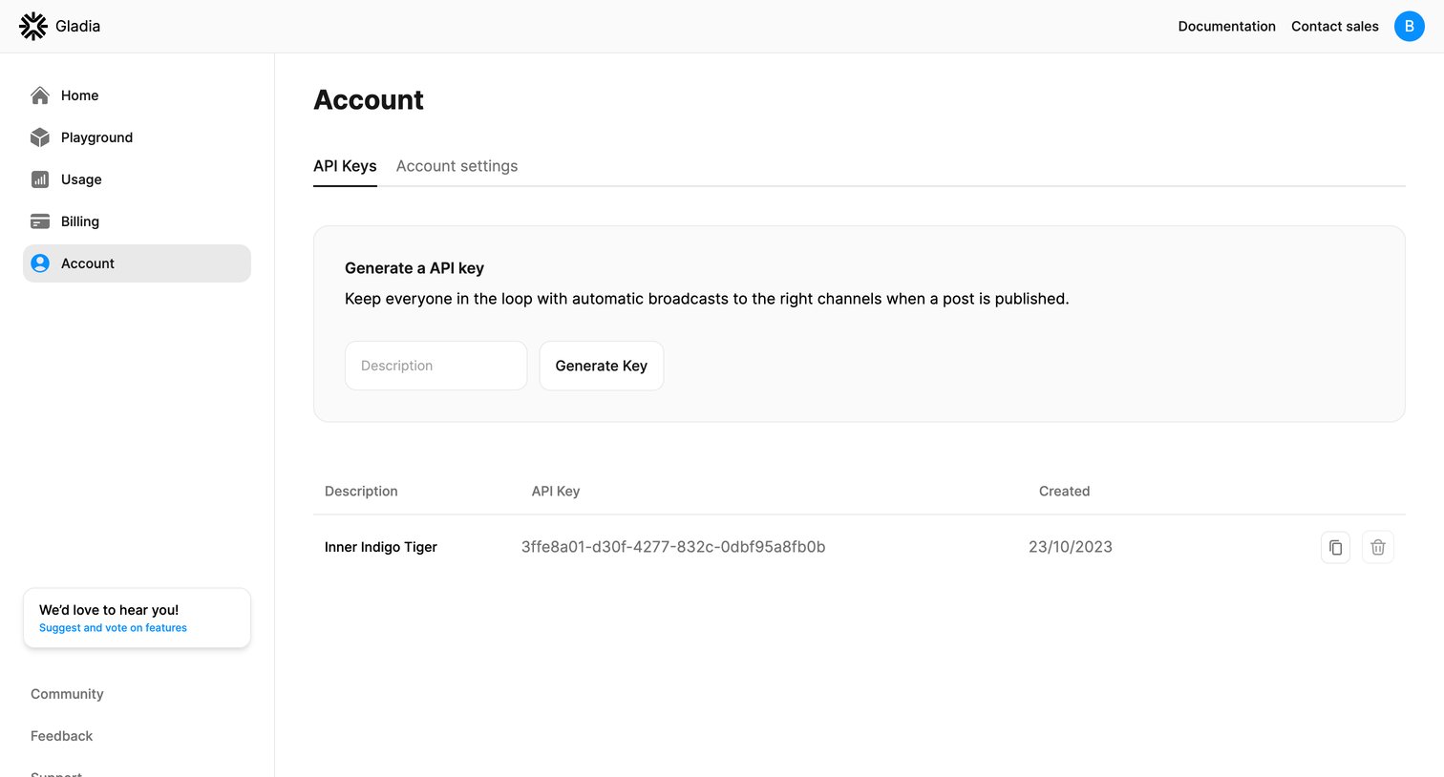Click the Description column header
The height and width of the screenshot is (777, 1444).
point(361,492)
